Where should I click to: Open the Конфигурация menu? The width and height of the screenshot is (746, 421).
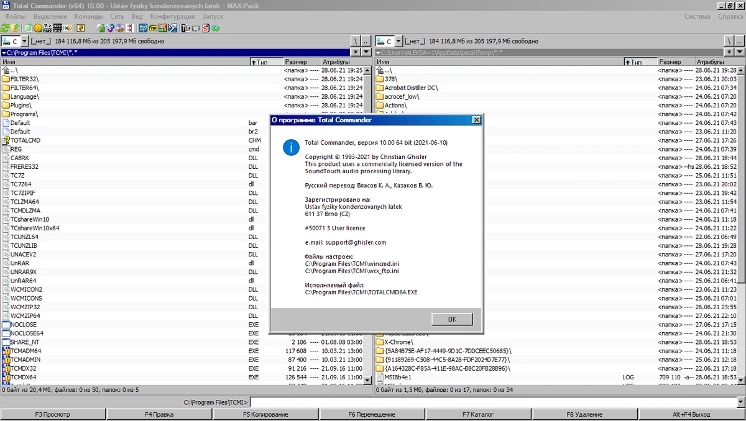(172, 17)
